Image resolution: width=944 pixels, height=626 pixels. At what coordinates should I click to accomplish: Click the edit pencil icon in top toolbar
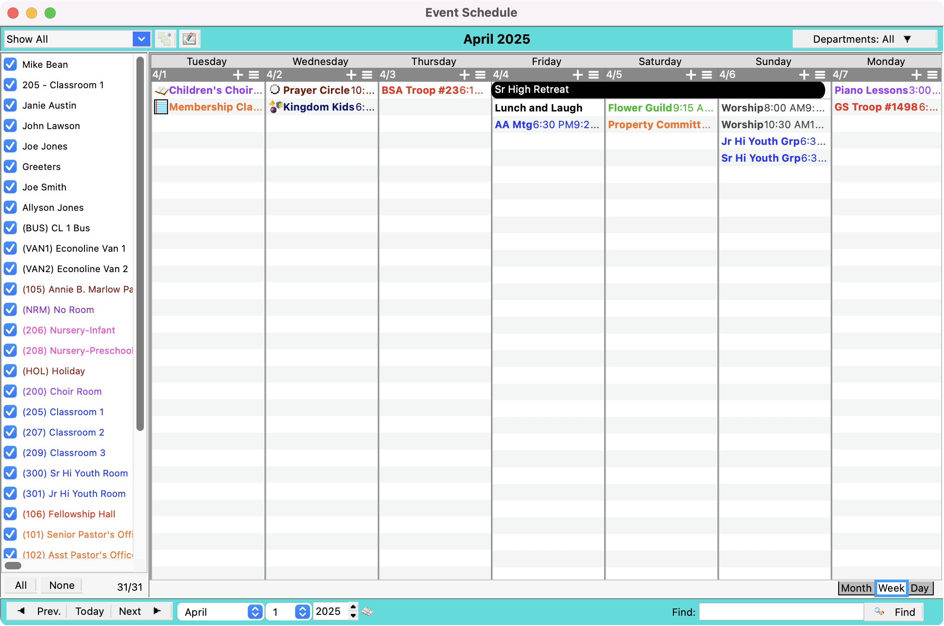[189, 39]
